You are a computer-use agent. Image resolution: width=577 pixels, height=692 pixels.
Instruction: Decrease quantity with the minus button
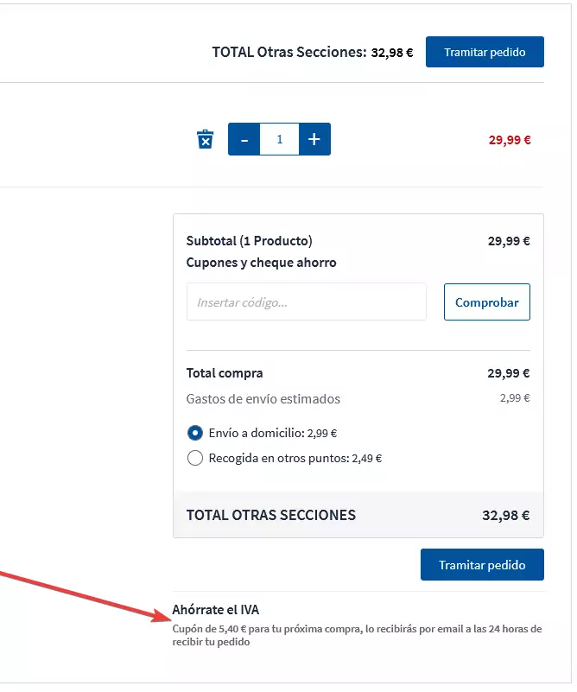click(x=244, y=139)
